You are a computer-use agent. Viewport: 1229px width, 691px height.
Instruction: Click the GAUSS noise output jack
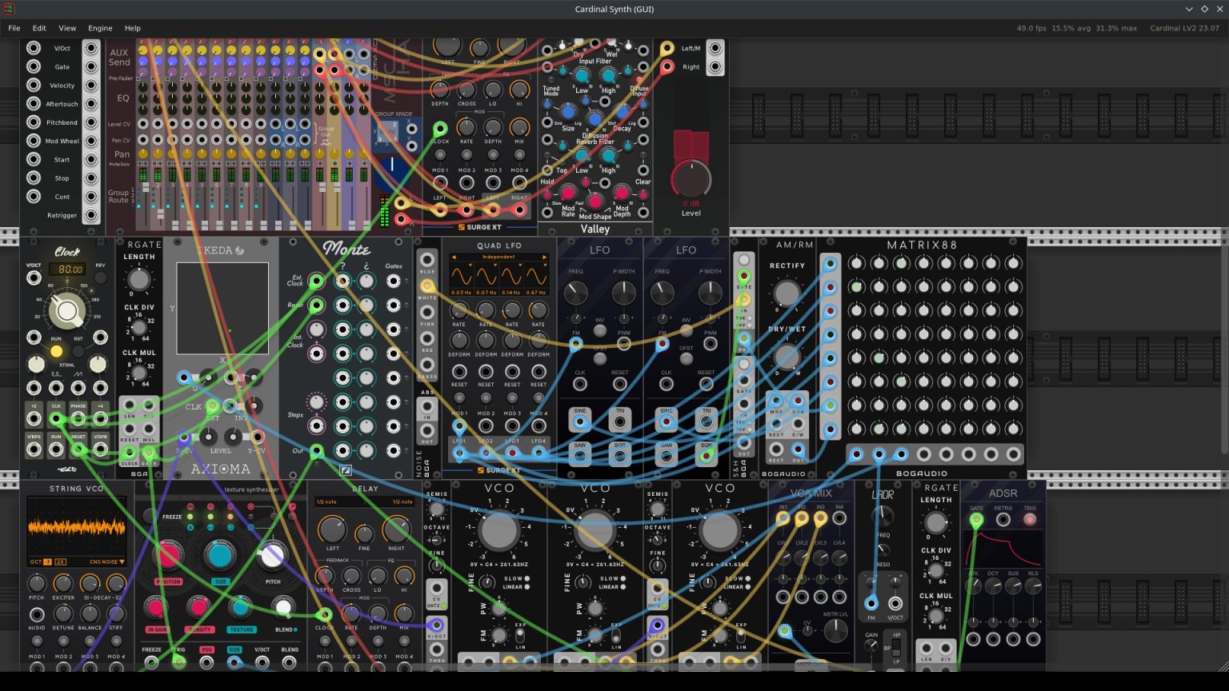(427, 365)
